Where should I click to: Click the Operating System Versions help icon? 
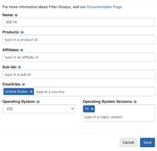click(x=135, y=102)
